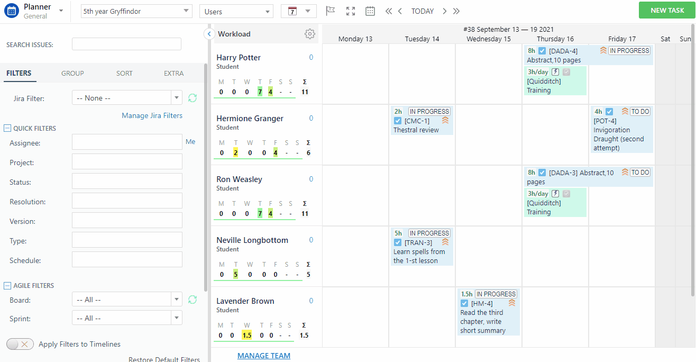
Task: Toggle checkbox on HM-4 task
Action: [x=464, y=303]
